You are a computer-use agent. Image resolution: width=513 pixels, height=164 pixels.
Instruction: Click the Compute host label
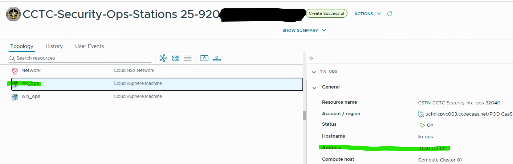tap(338, 159)
